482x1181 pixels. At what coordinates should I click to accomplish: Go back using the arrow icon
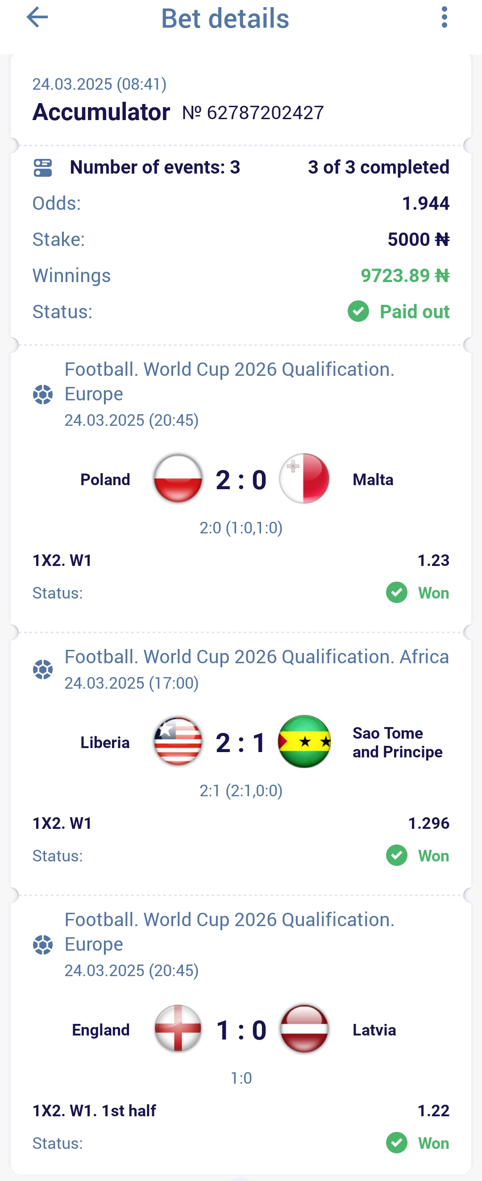click(37, 17)
